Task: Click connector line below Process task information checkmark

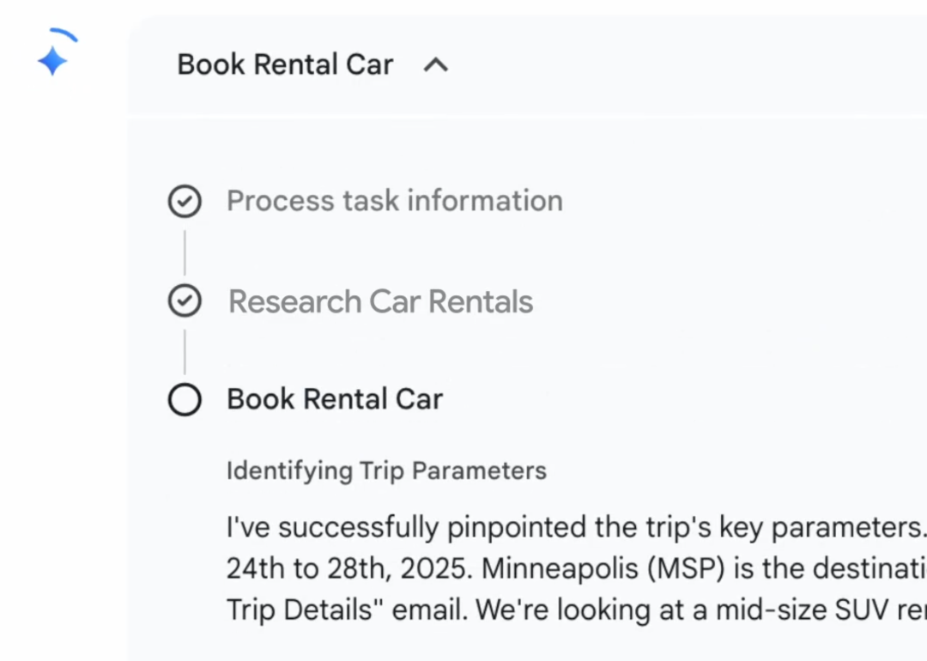Action: (x=185, y=252)
